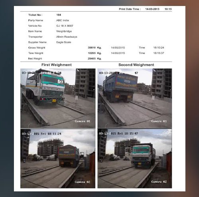Viewport: 199px width, 197px height.
Task: Click the date in the Tare Weight row
Action: [118, 53]
